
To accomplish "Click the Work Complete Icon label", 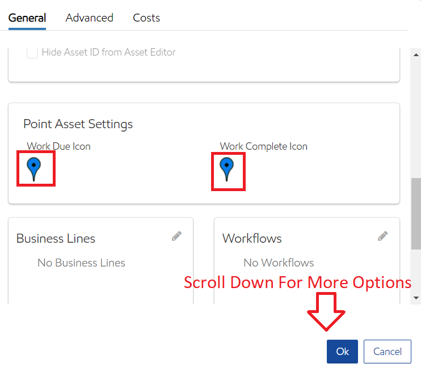I will 263,146.
